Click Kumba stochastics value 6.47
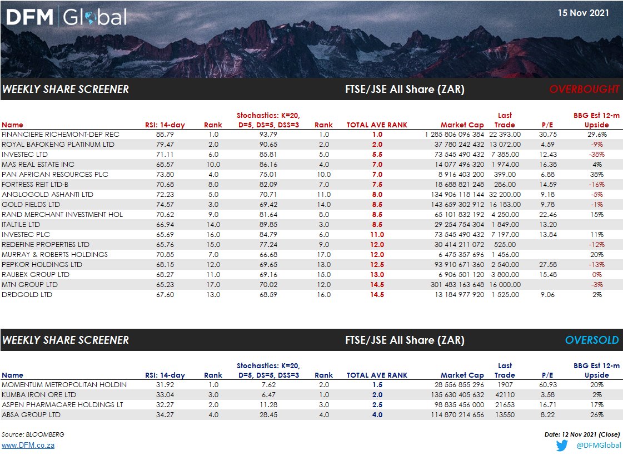This screenshot has width=623, height=460. 268,395
